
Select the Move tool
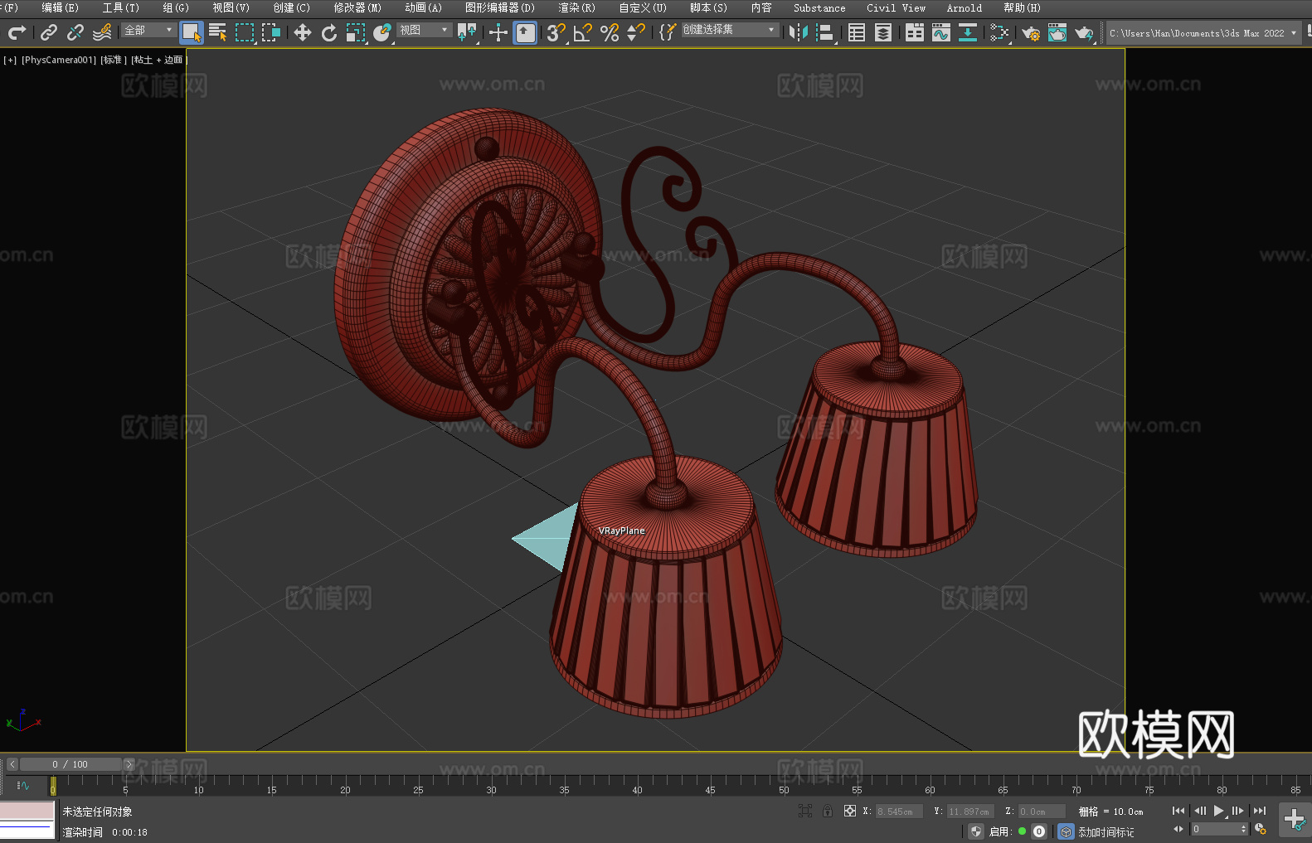pyautogui.click(x=303, y=32)
